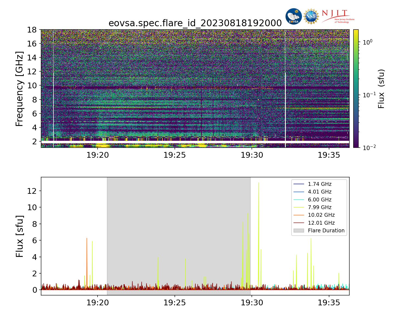The image size is (411, 328).
Task: Select the 7.99 GHz legend label
Action: click(x=319, y=207)
